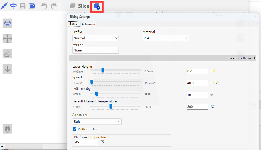Viewport: 261px width, 150px height.
Task: Open the add model folder icon
Action: point(32,6)
